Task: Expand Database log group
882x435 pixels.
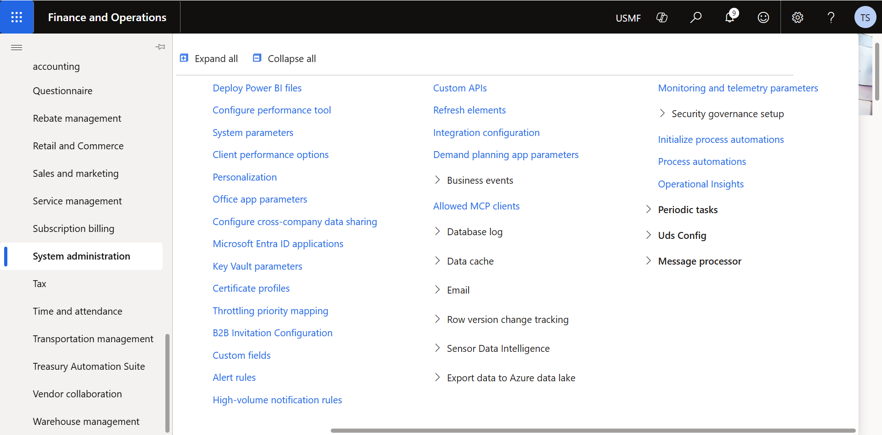Action: point(437,232)
